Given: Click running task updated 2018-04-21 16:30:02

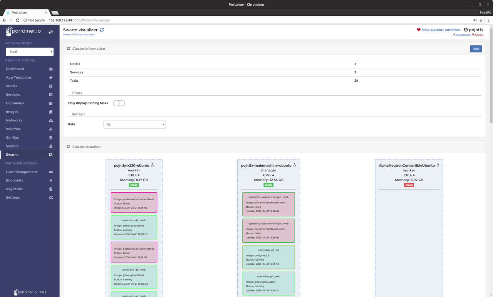Looking at the screenshot, I should click(x=134, y=227).
